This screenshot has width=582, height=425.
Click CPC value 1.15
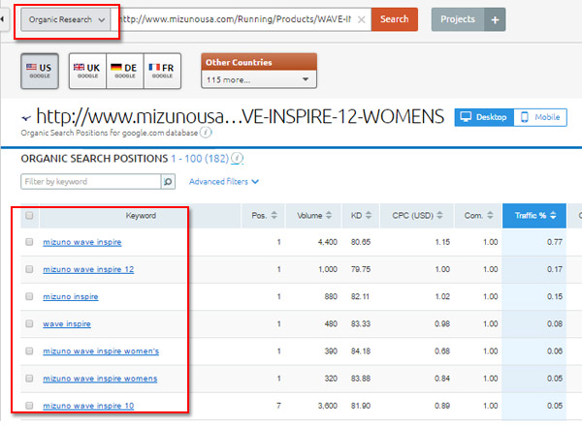point(442,242)
